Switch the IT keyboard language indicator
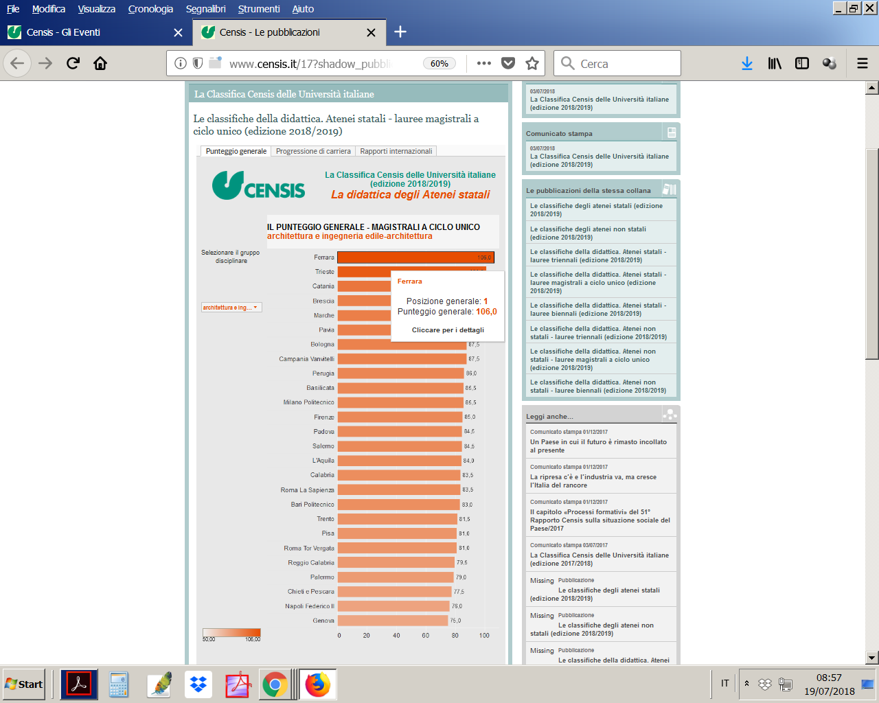879x703 pixels. tap(724, 683)
